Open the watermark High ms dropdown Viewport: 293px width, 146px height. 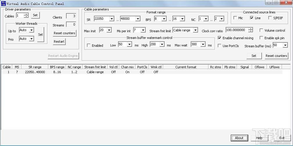pos(162,44)
